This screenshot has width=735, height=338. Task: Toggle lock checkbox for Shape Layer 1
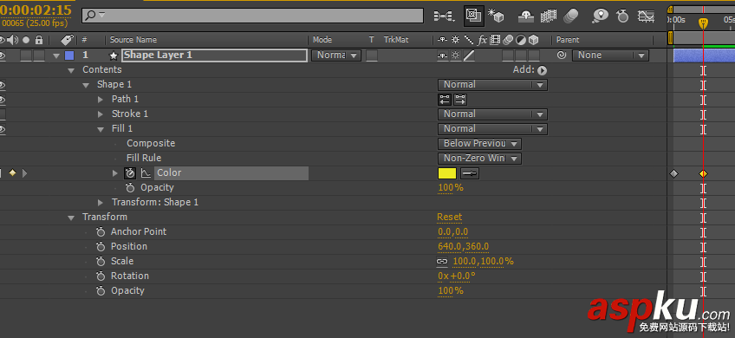point(39,55)
